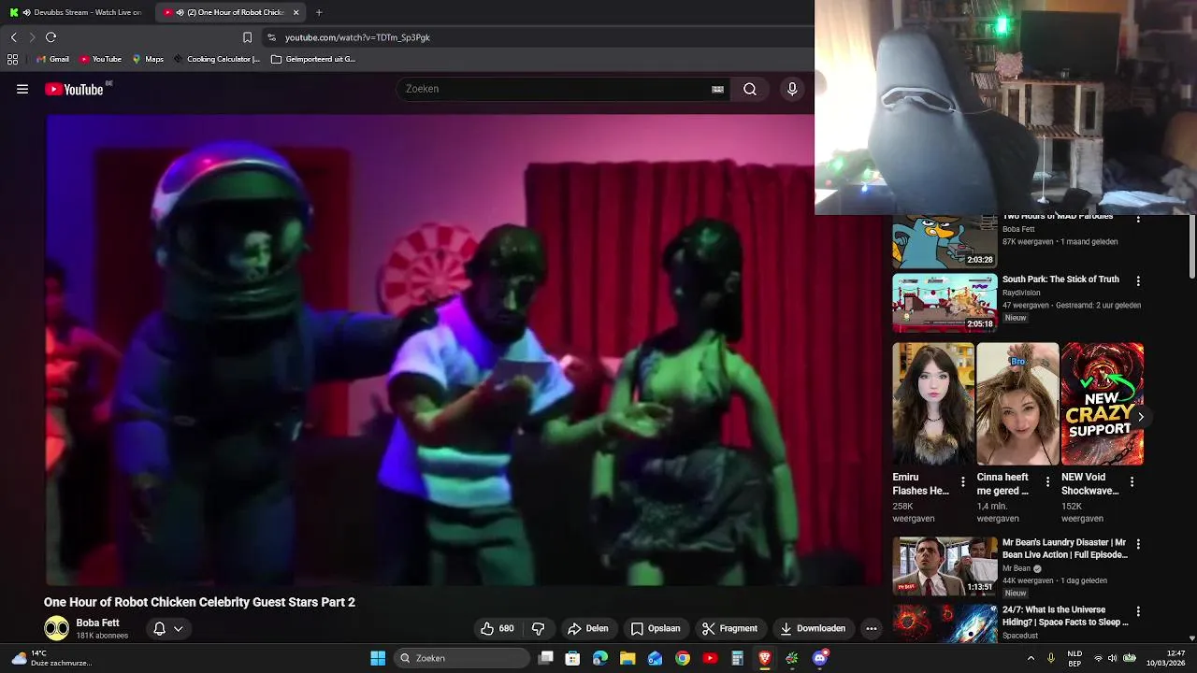Open options for South Park: The Stick of Truth

tap(1138, 280)
